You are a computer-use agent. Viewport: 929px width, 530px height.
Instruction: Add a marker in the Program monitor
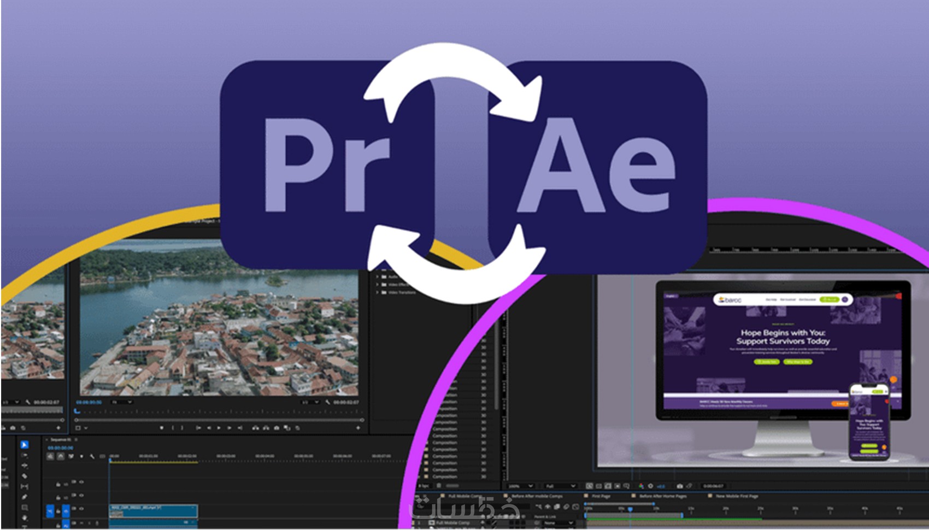coord(161,428)
